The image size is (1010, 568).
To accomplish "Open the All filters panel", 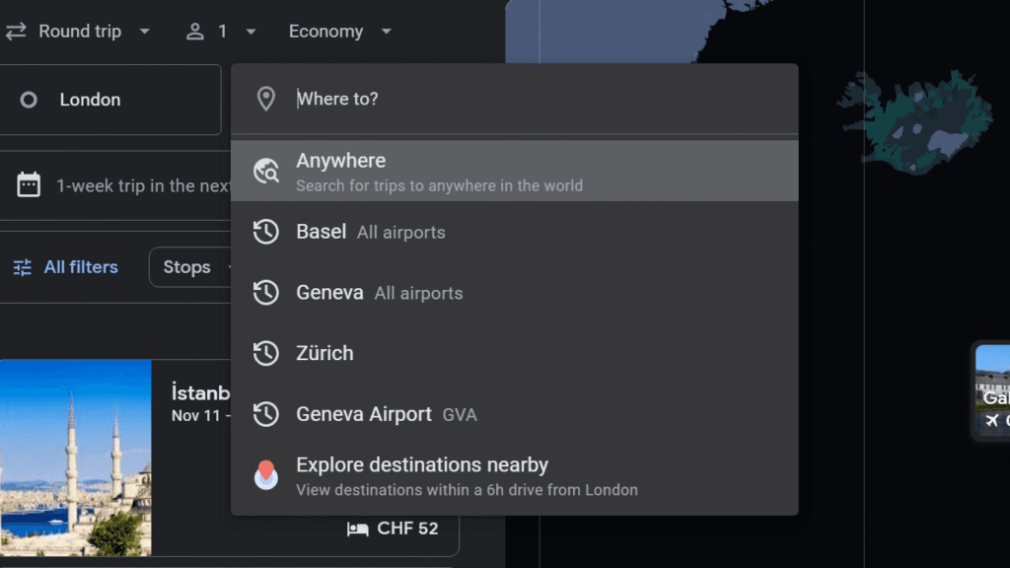I will tap(80, 267).
